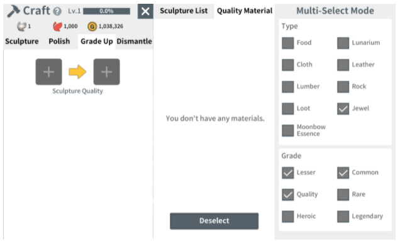Click the yellow arrow between slots
Viewport: 400px width, 244px height.
tap(77, 72)
